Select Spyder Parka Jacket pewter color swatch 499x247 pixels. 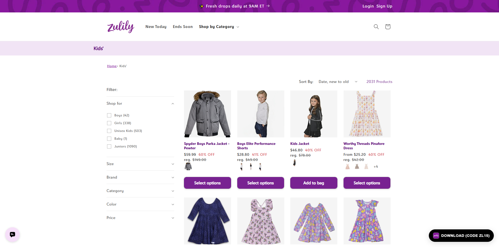(x=188, y=166)
